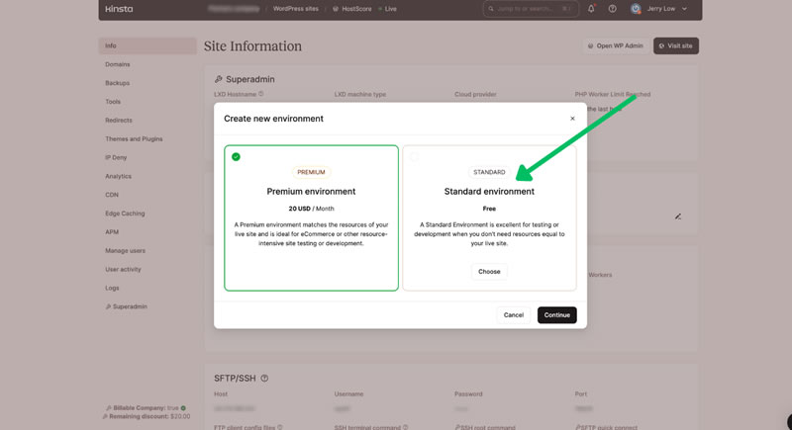Click the Site Information heading
The height and width of the screenshot is (430, 792).
pyautogui.click(x=252, y=45)
